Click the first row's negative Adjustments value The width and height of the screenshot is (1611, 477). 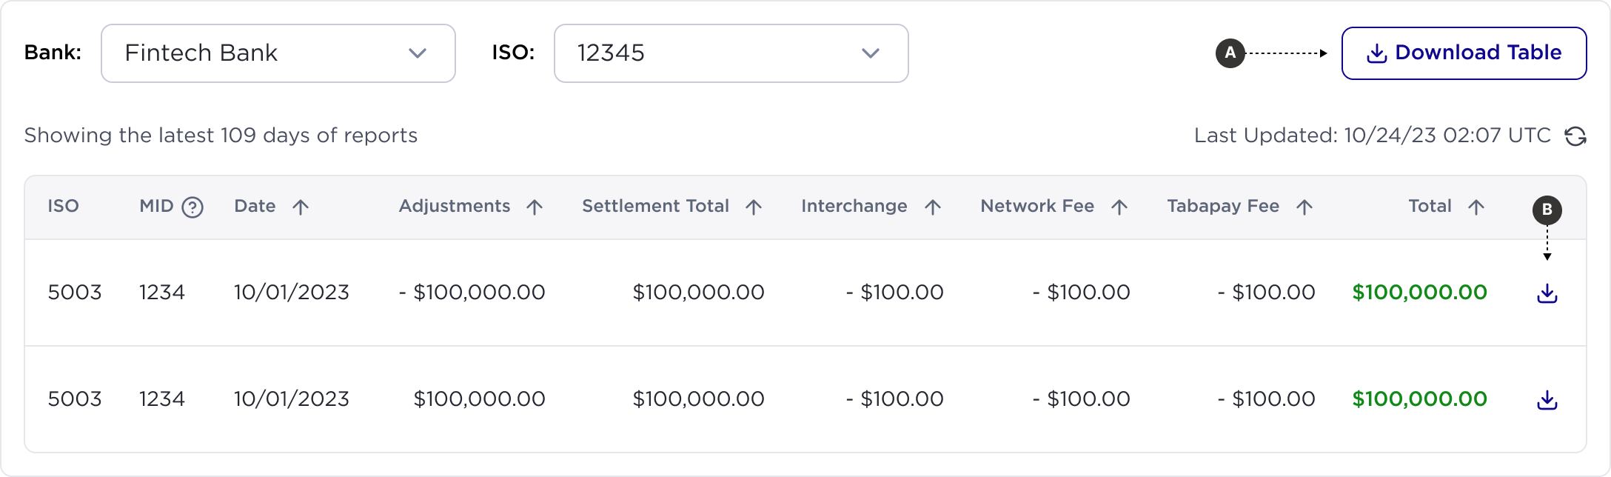[x=472, y=293]
